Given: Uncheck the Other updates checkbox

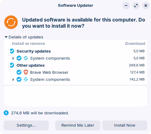Looking at the screenshot, I should click(x=12, y=65).
